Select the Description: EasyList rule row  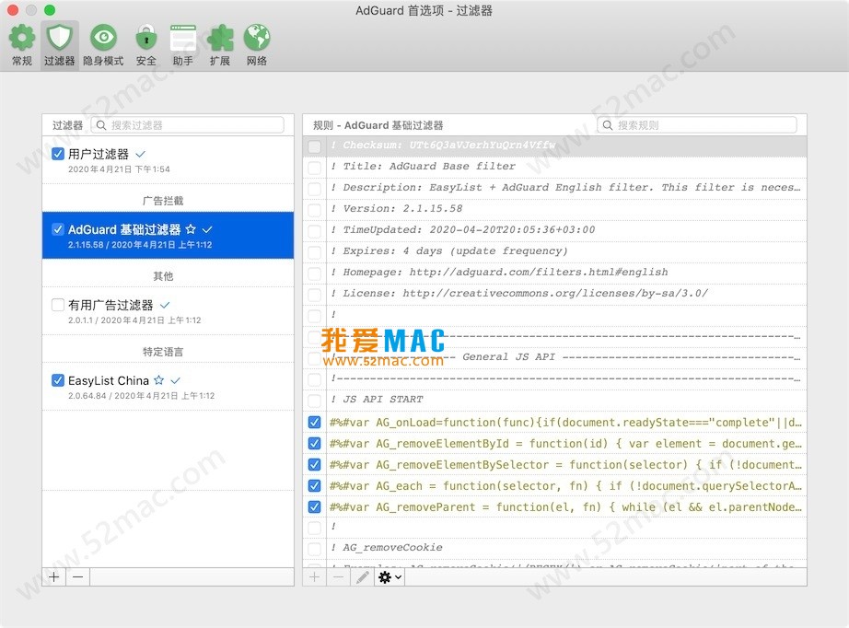point(554,187)
